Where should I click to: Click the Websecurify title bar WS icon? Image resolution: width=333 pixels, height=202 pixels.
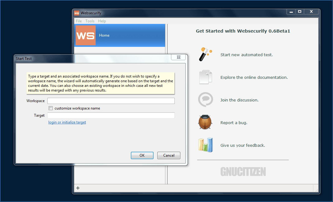pyautogui.click(x=77, y=13)
